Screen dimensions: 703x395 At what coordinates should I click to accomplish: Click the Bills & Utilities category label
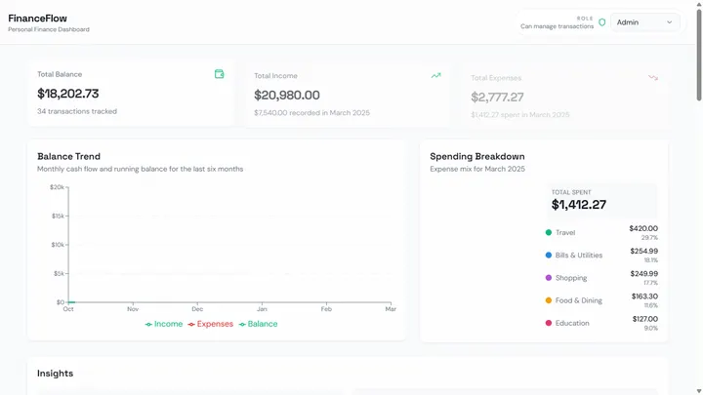(x=579, y=256)
